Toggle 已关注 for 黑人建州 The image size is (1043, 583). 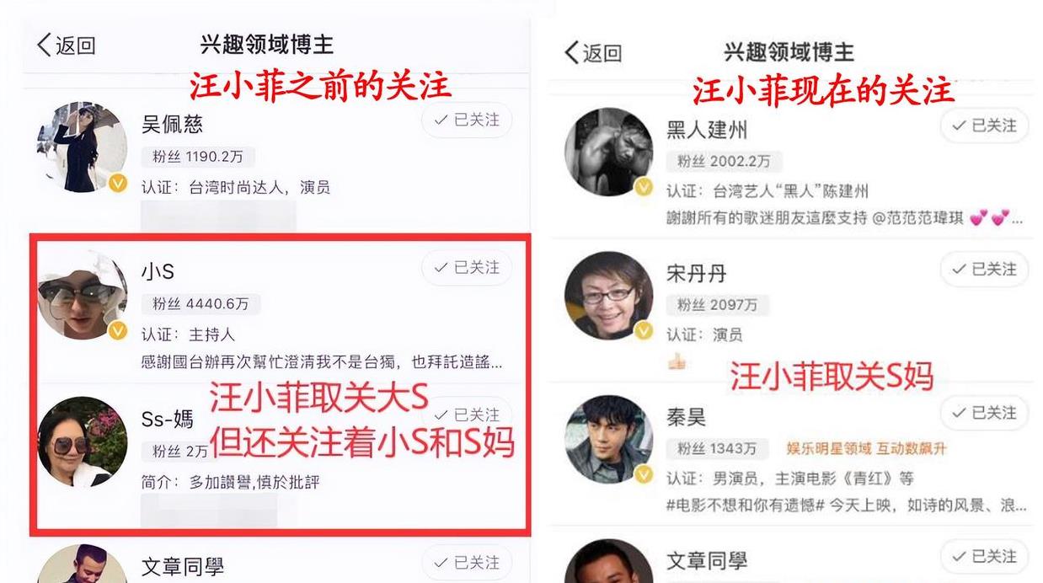pyautogui.click(x=985, y=126)
